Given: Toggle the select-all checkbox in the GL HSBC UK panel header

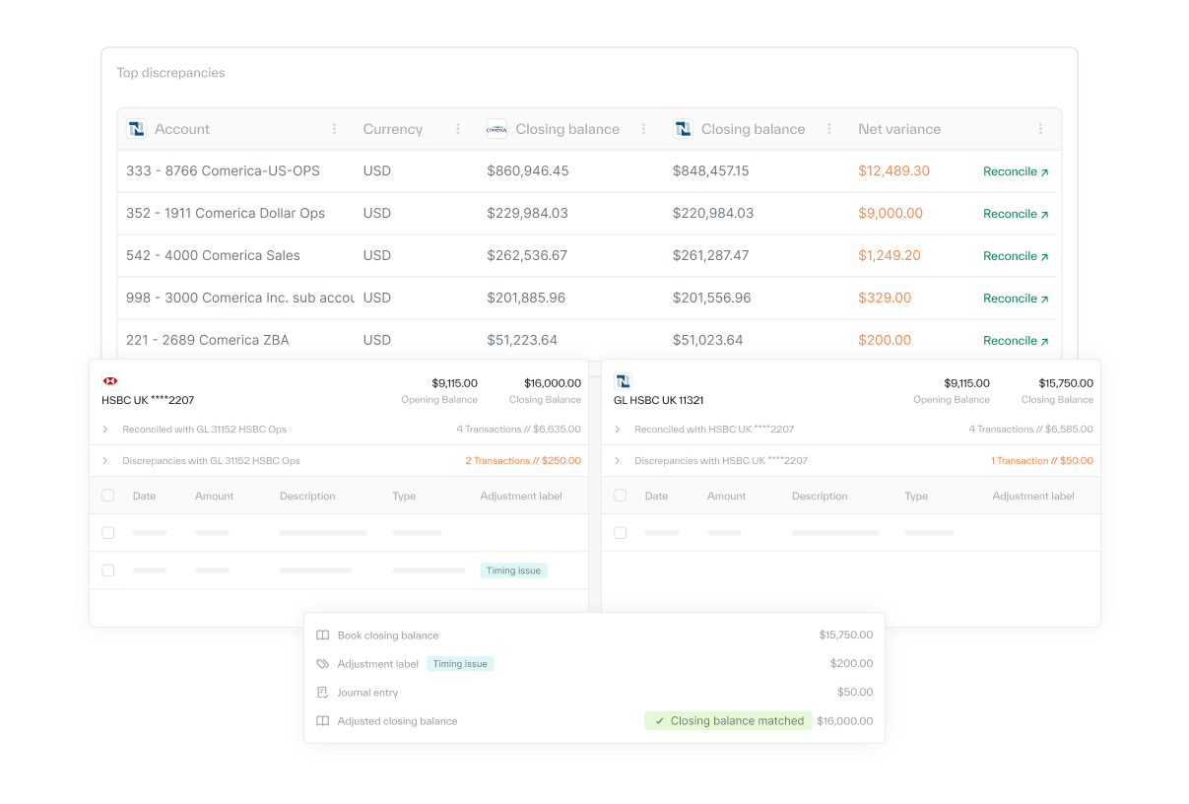Looking at the screenshot, I should pos(621,496).
